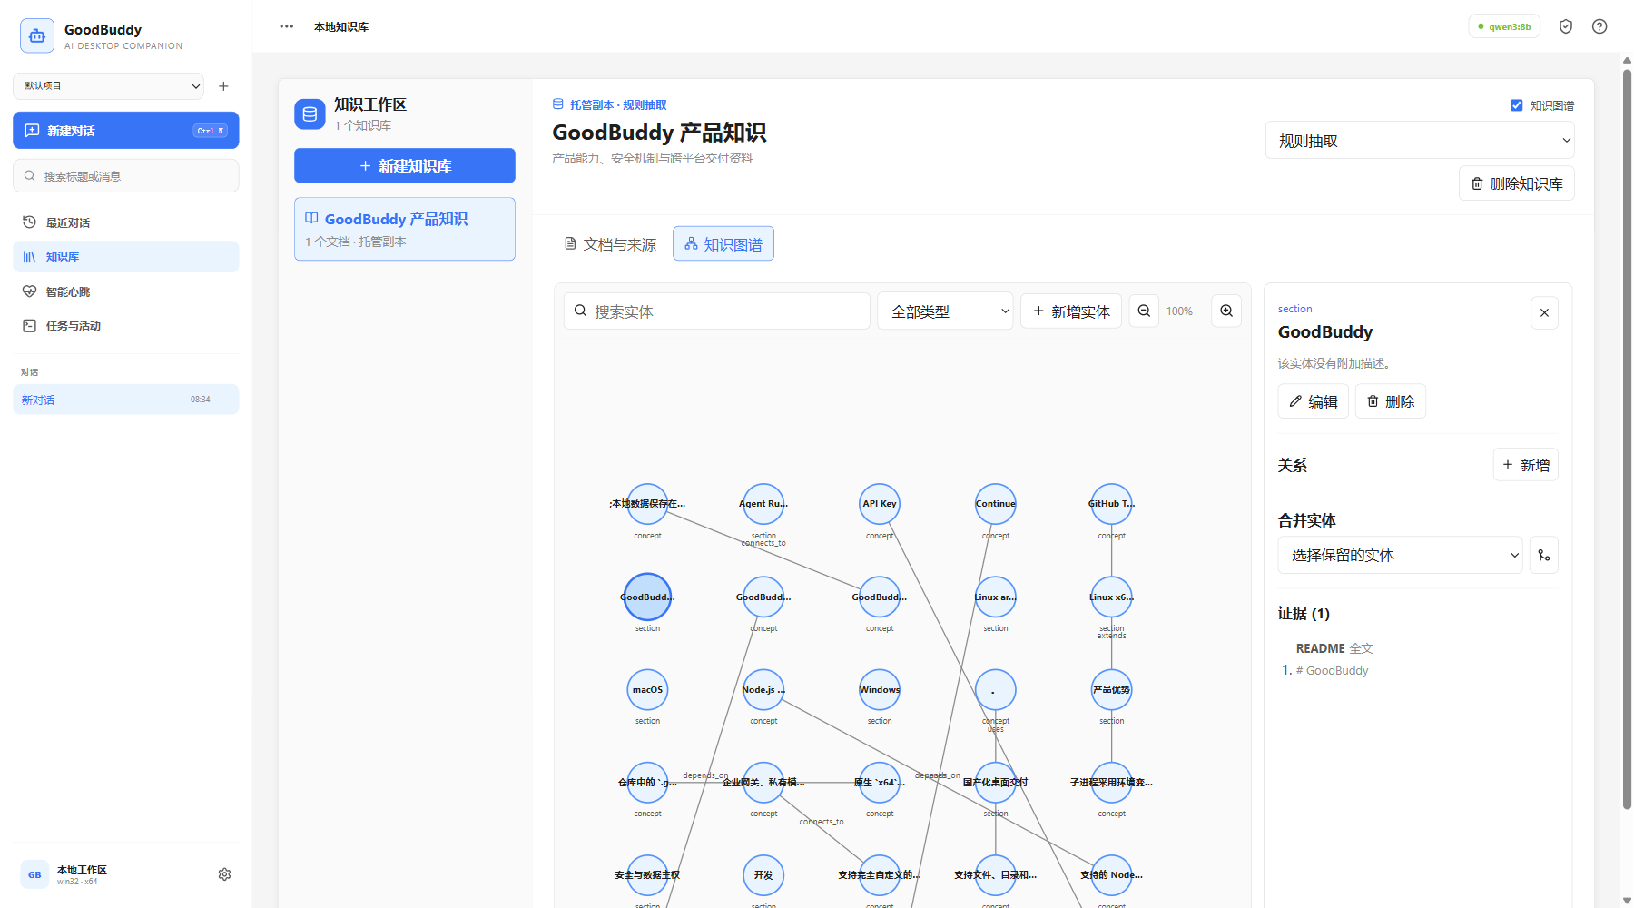Click the page vertical scrollbar
The image size is (1634, 908).
[1627, 440]
